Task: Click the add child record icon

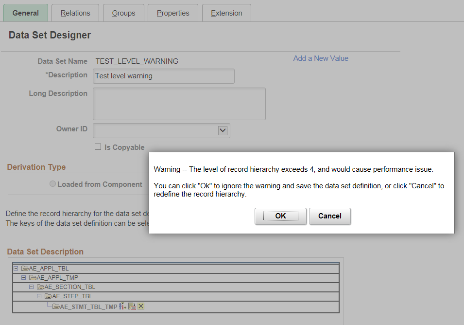Action: 122,307
